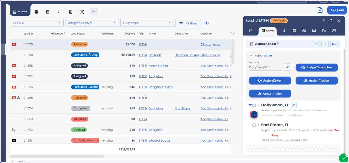Viewport: 349px width, 163px height.
Task: Click the table horizontal scrollbar
Action: coord(57,156)
